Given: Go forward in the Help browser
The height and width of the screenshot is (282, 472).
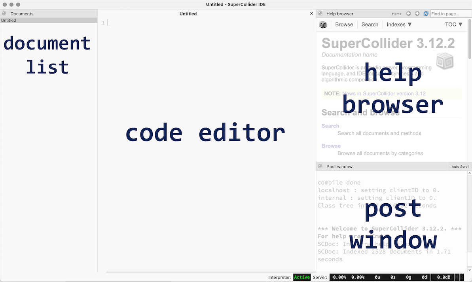Looking at the screenshot, I should (x=417, y=13).
